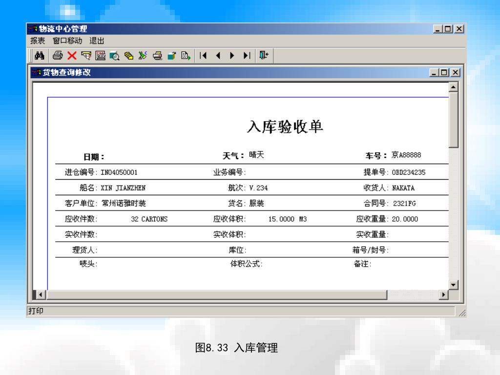The image size is (500, 375).
Task: Click the vertical scrollbar up arrow
Action: click(454, 87)
